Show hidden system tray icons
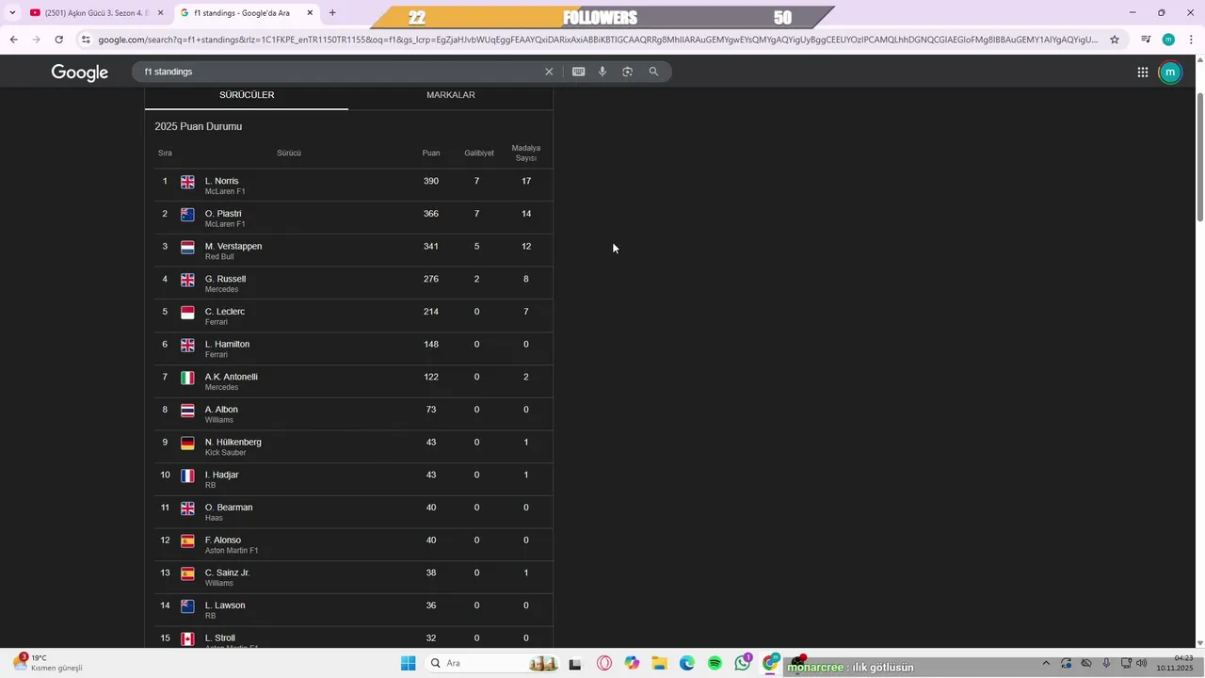 [1045, 663]
